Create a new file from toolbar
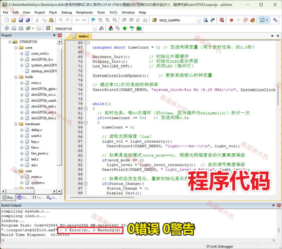This screenshot has height=249, width=282. pos(6,20)
